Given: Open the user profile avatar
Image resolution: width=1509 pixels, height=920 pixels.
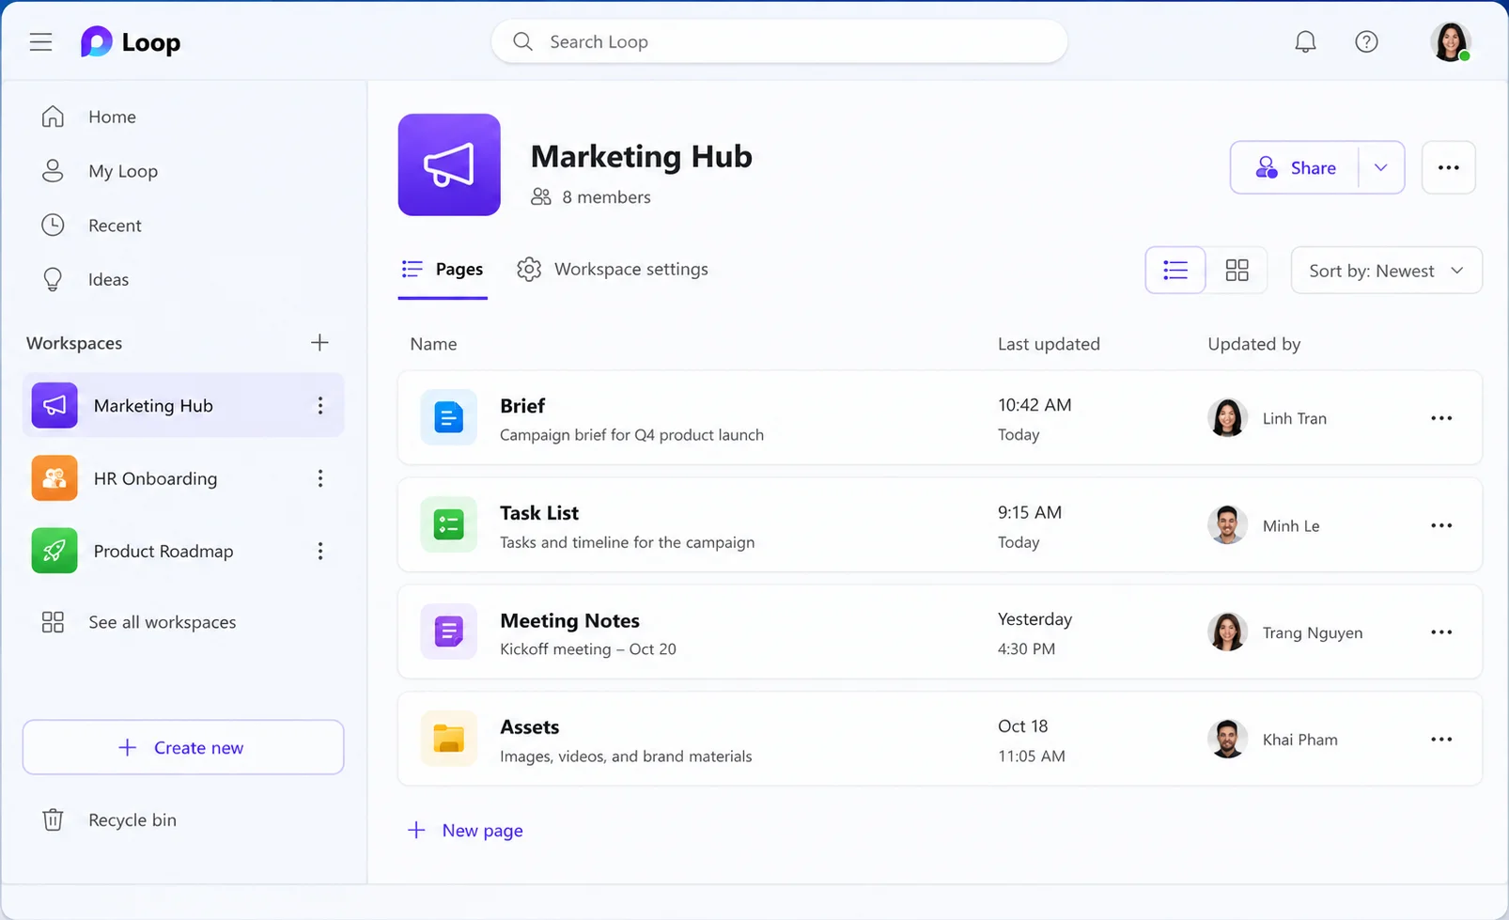Looking at the screenshot, I should tap(1450, 41).
